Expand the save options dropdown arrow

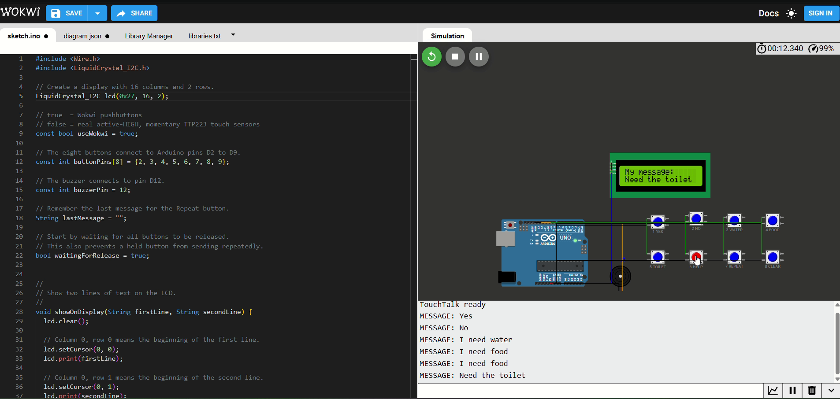pyautogui.click(x=97, y=13)
